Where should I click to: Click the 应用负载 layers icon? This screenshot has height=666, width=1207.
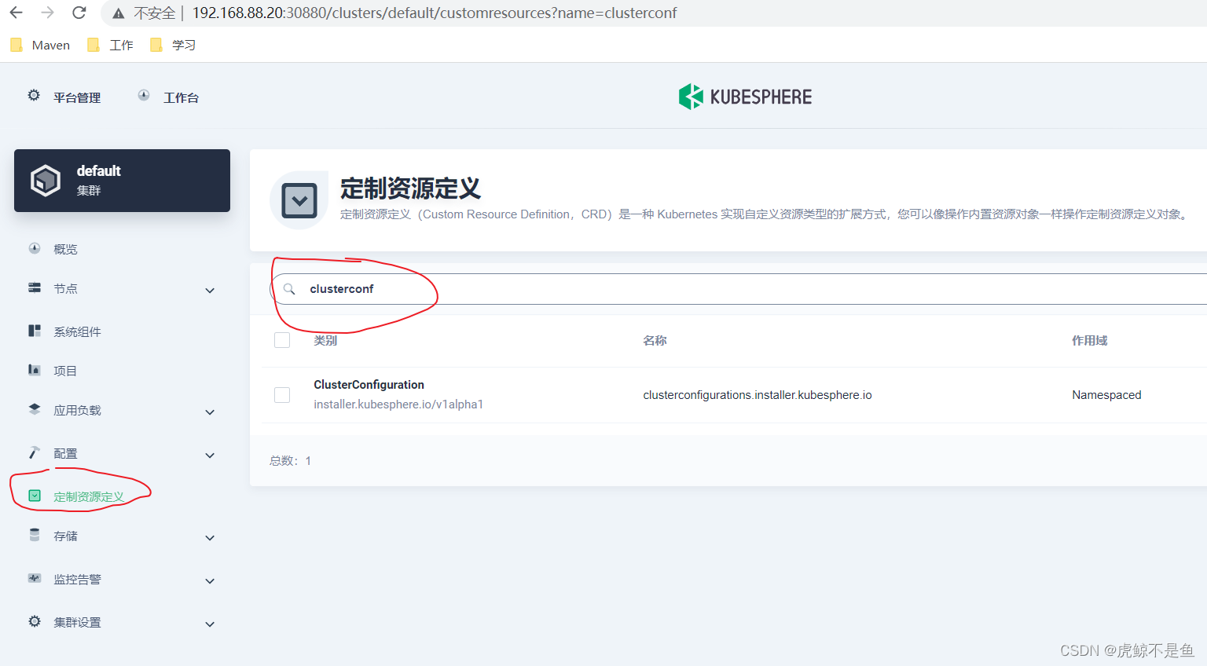point(35,409)
